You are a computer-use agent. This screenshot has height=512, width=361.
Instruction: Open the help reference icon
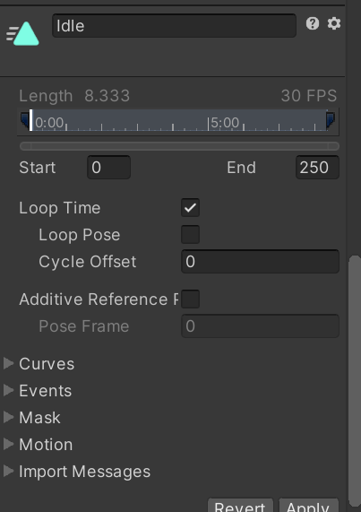click(x=313, y=23)
